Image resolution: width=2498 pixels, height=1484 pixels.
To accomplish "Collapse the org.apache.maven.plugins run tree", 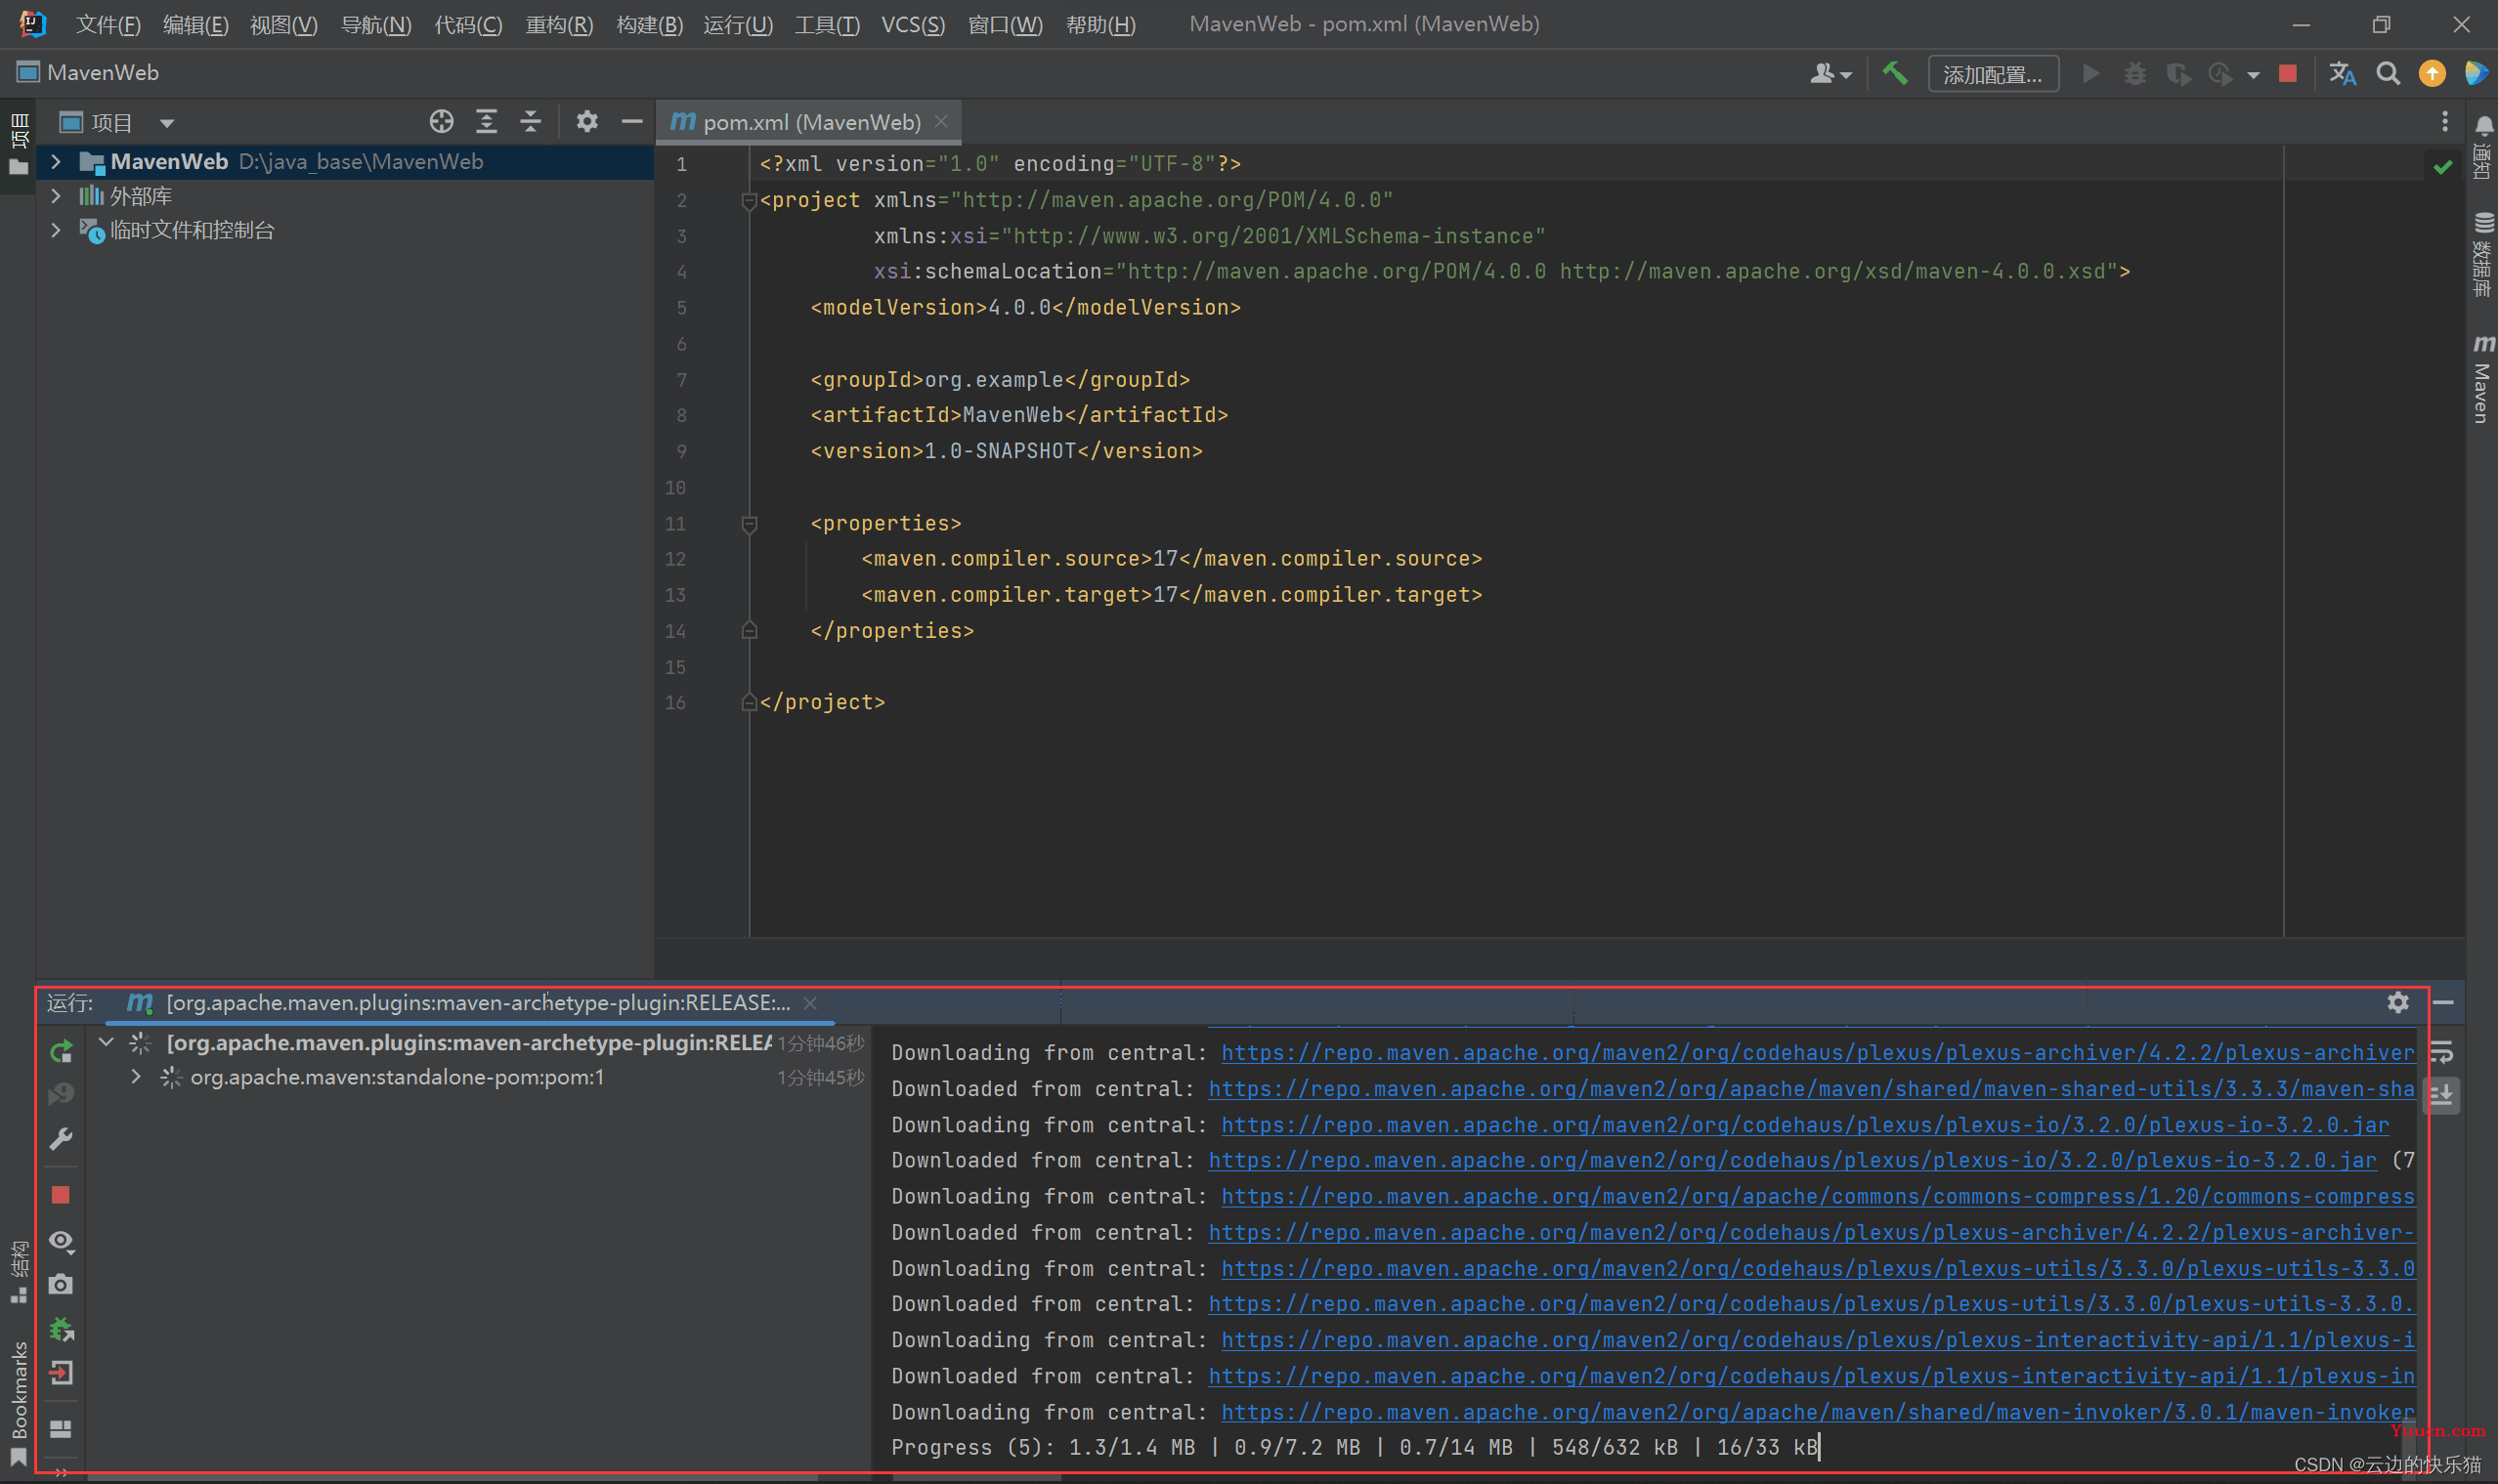I will click(109, 1042).
